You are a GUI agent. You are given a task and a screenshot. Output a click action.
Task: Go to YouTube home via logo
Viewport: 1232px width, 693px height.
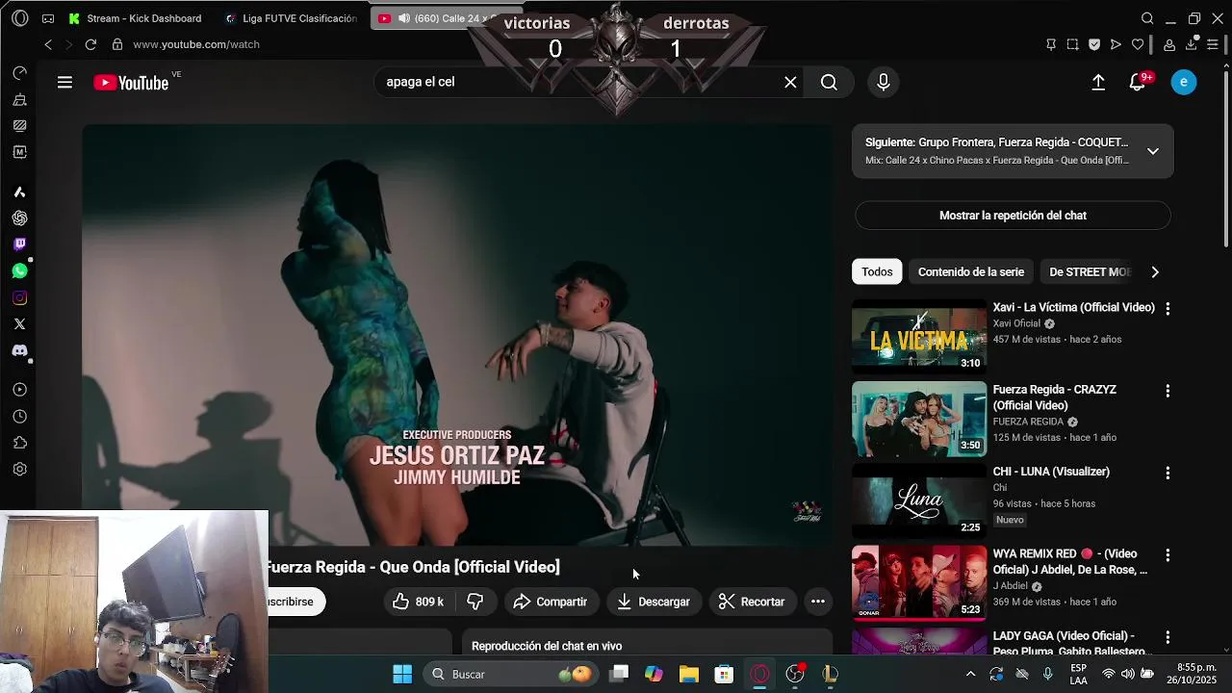131,83
